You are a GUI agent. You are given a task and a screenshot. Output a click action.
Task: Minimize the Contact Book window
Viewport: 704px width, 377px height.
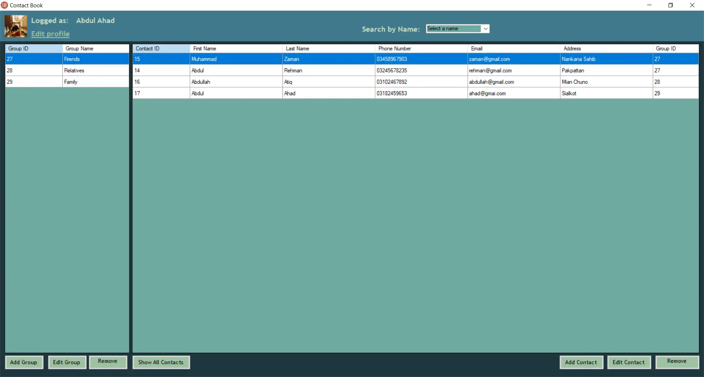tap(649, 5)
